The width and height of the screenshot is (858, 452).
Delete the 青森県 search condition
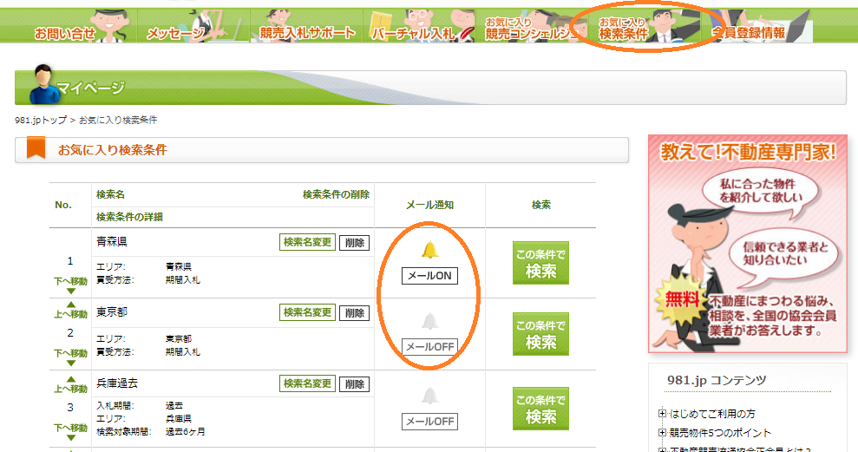355,242
